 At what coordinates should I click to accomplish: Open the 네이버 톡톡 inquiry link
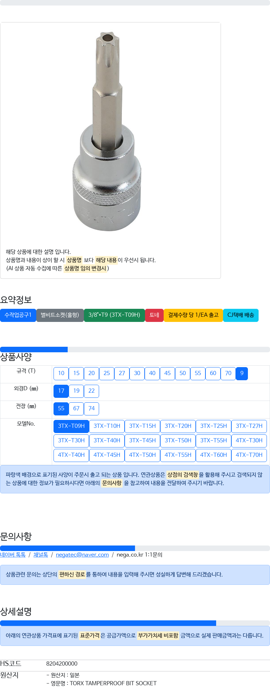[x=13, y=555]
